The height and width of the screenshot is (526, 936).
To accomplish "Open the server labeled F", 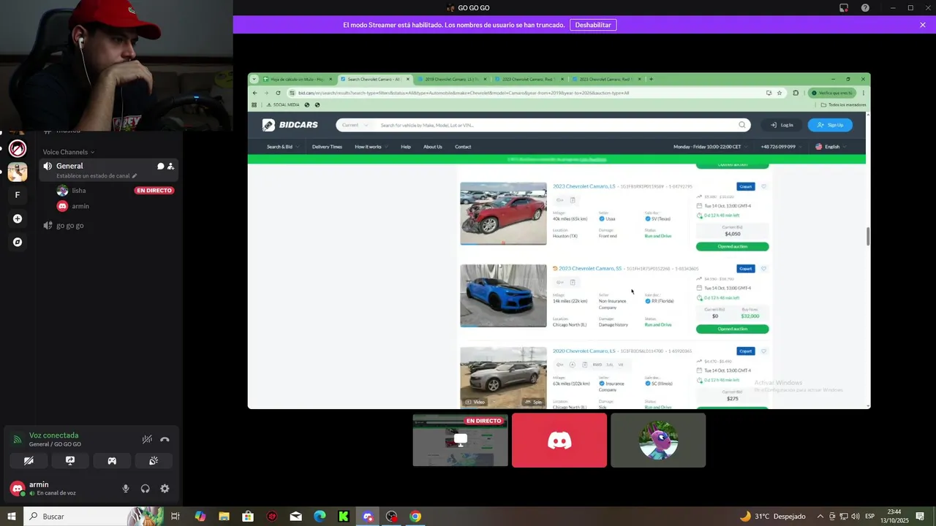I will 18,195.
